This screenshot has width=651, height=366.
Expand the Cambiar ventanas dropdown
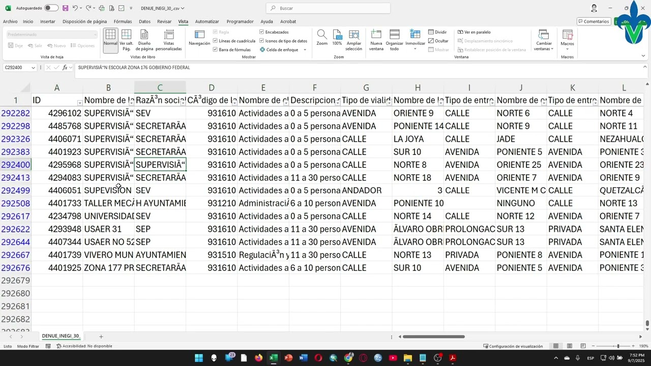pyautogui.click(x=552, y=49)
